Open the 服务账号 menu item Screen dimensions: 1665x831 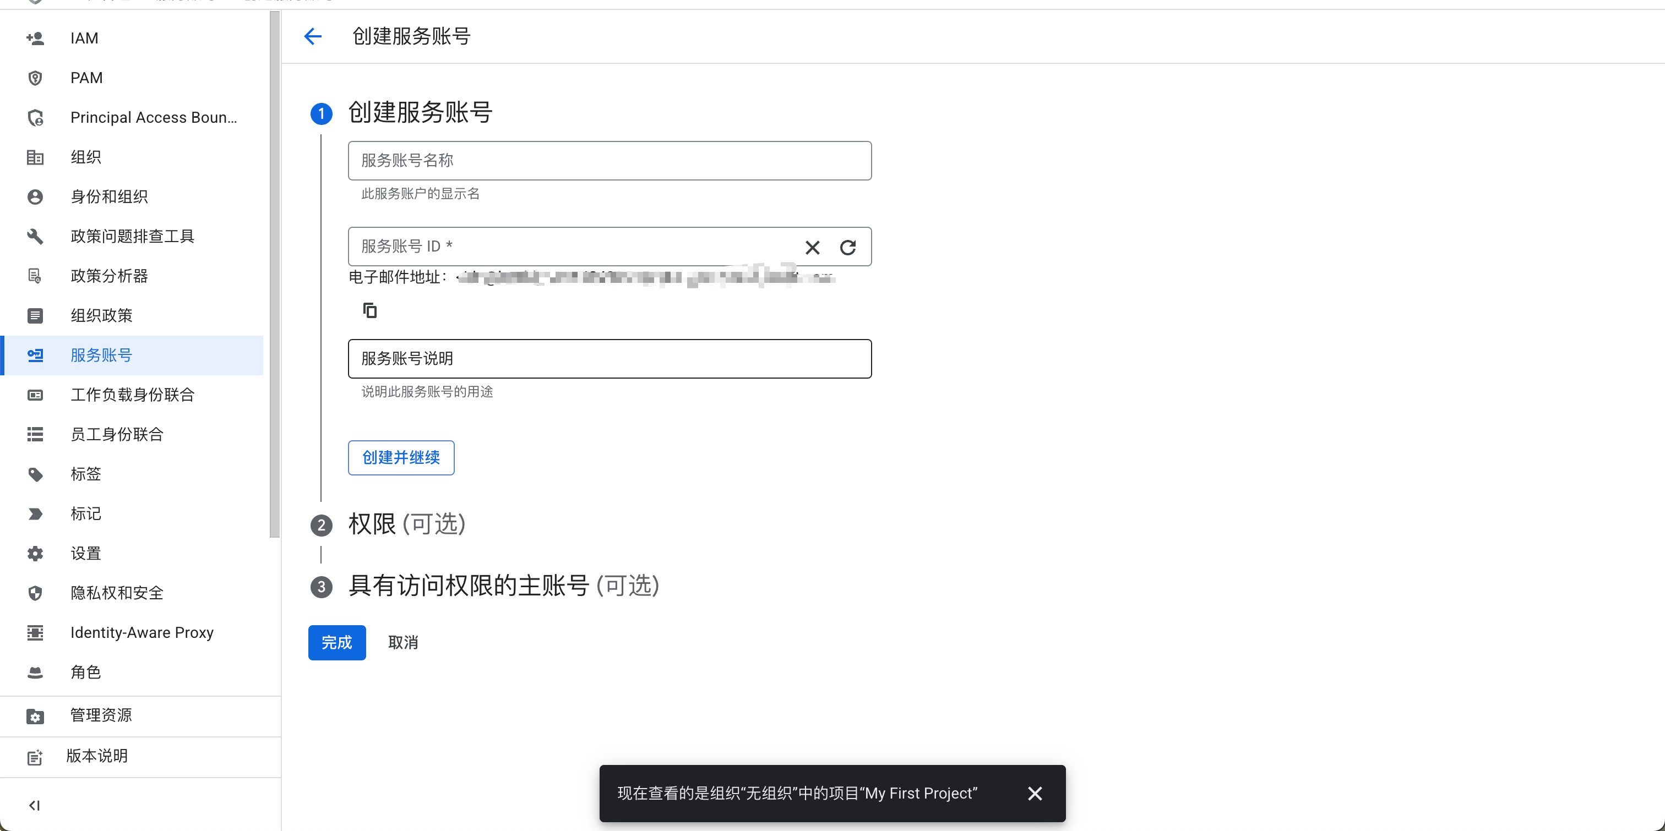pyautogui.click(x=101, y=356)
